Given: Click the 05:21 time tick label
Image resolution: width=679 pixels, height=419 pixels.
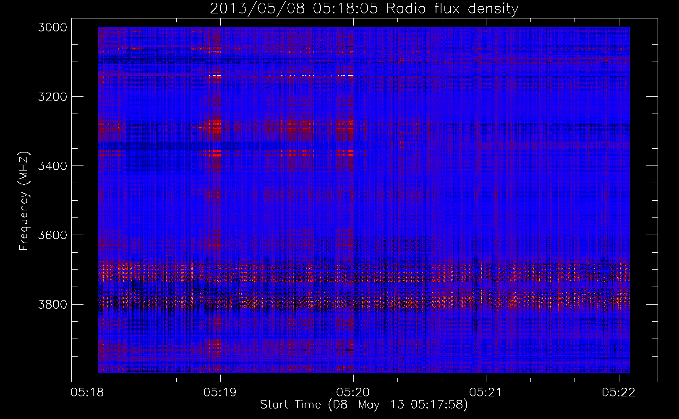Looking at the screenshot, I should [486, 392].
